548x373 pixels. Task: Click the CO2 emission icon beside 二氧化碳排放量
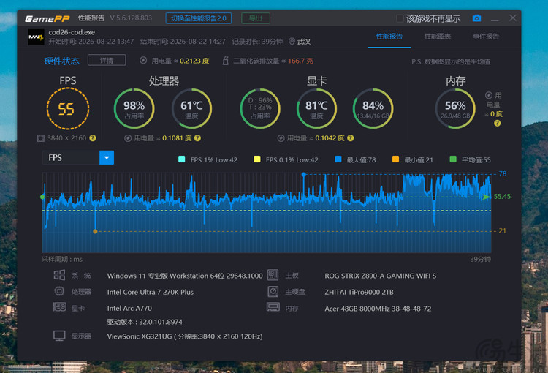tap(226, 61)
